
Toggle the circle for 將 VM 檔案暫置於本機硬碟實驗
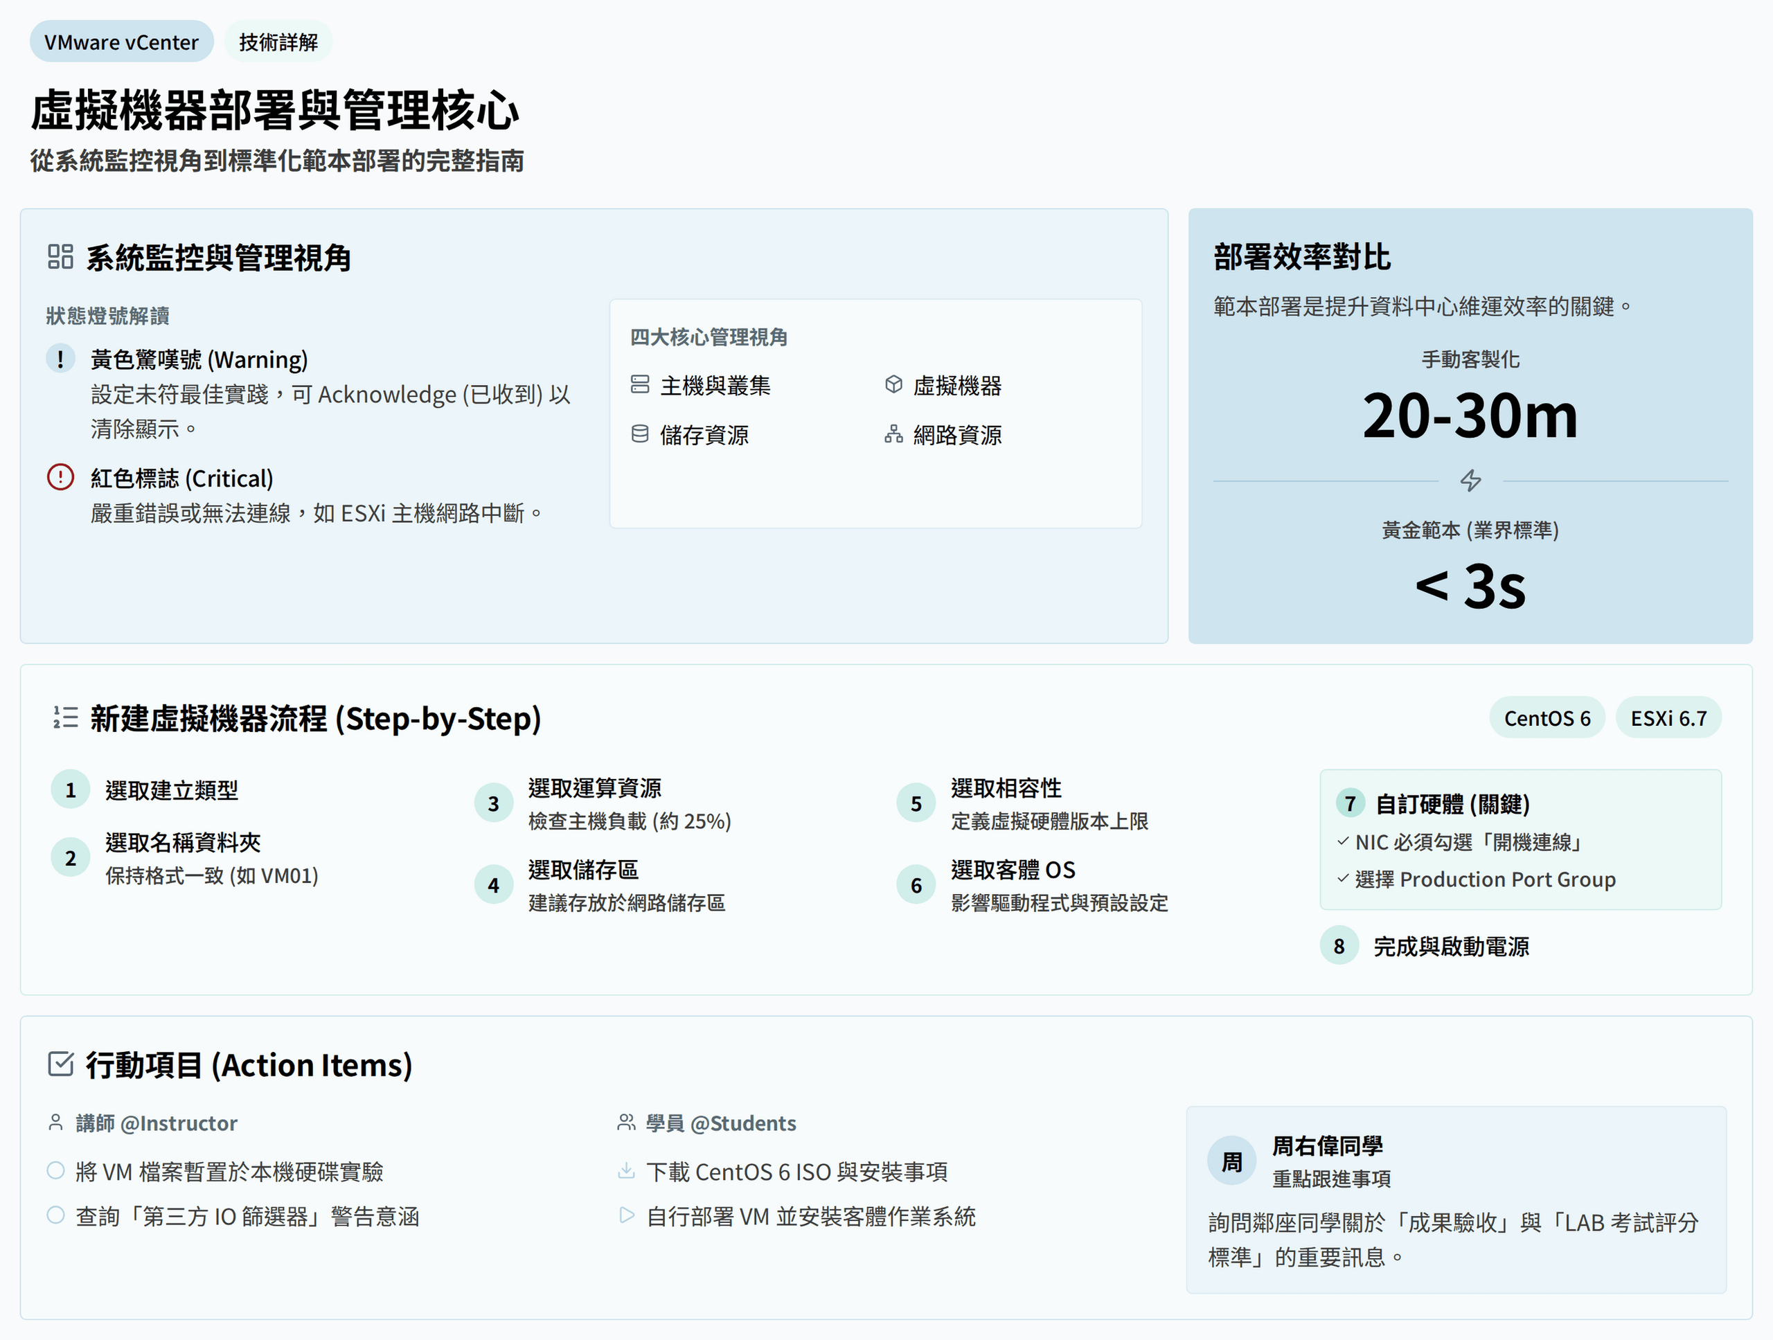[55, 1170]
